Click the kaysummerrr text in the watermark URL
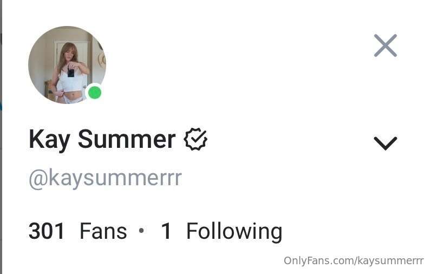The width and height of the screenshot is (431, 274). click(x=390, y=261)
